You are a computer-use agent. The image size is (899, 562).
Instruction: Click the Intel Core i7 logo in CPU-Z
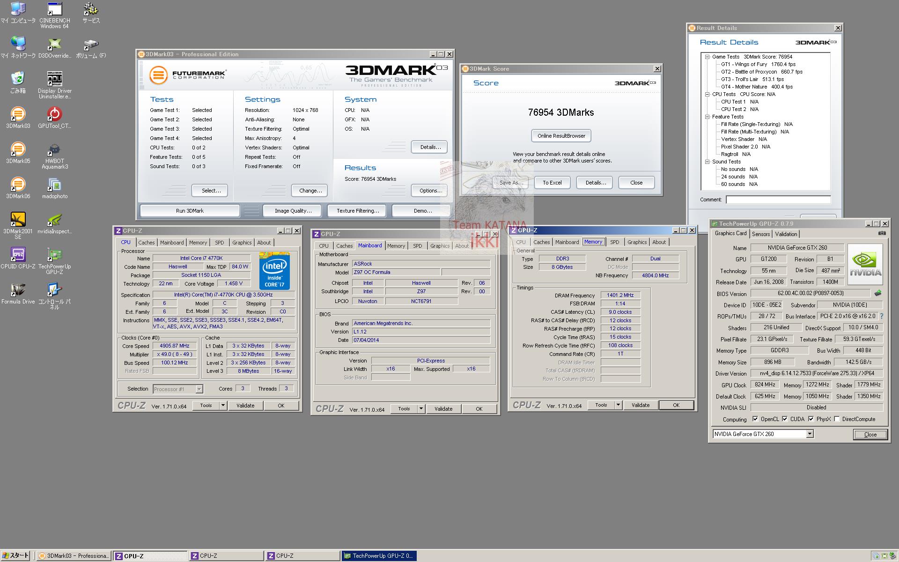coord(274,271)
